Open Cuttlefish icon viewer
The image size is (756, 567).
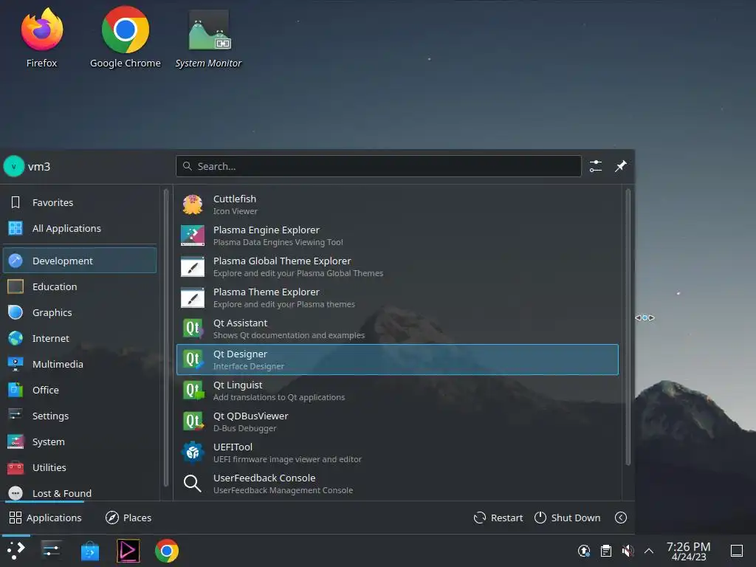[397, 205]
